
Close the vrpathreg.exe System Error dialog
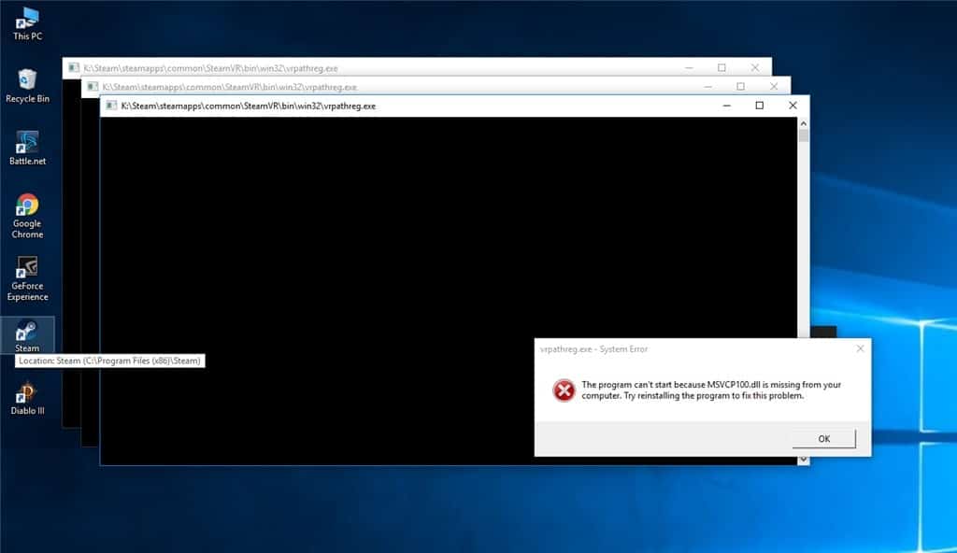pos(860,348)
